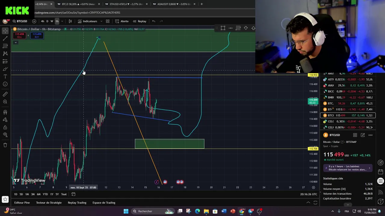This screenshot has width=385, height=216.
Task: Click the floating toolbar rectangle icon
Action: pyautogui.click(x=223, y=28)
